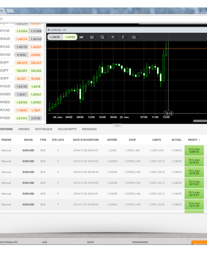Screen dimensions: 207x254
Task: Click limit value 1.2457 (22.8)
Action: coord(157,204)
